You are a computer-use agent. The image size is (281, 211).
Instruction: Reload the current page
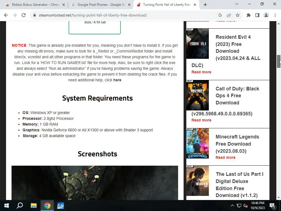click(x=24, y=15)
